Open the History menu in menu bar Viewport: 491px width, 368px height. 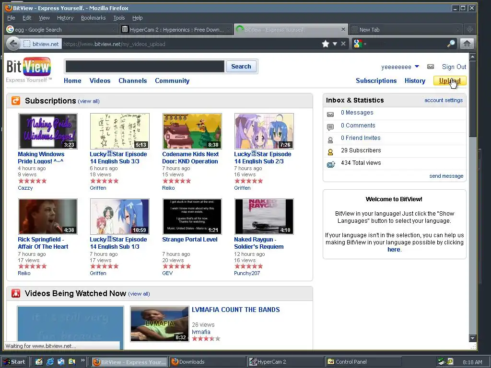click(x=65, y=18)
